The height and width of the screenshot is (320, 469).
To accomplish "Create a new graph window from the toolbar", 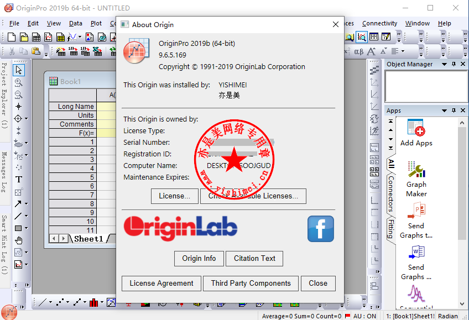I will (x=48, y=37).
